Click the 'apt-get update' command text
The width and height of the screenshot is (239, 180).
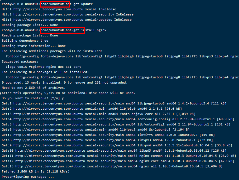[79, 4]
